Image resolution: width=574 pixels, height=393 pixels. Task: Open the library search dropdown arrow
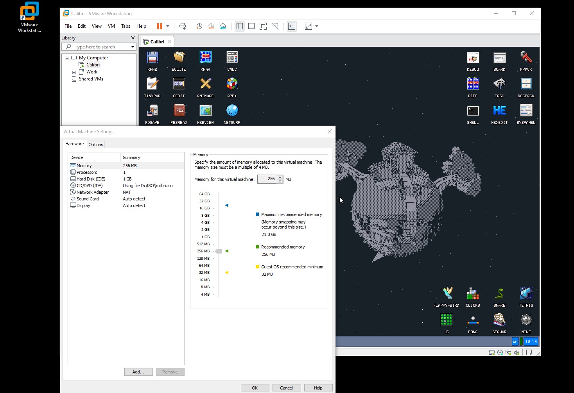tap(133, 47)
